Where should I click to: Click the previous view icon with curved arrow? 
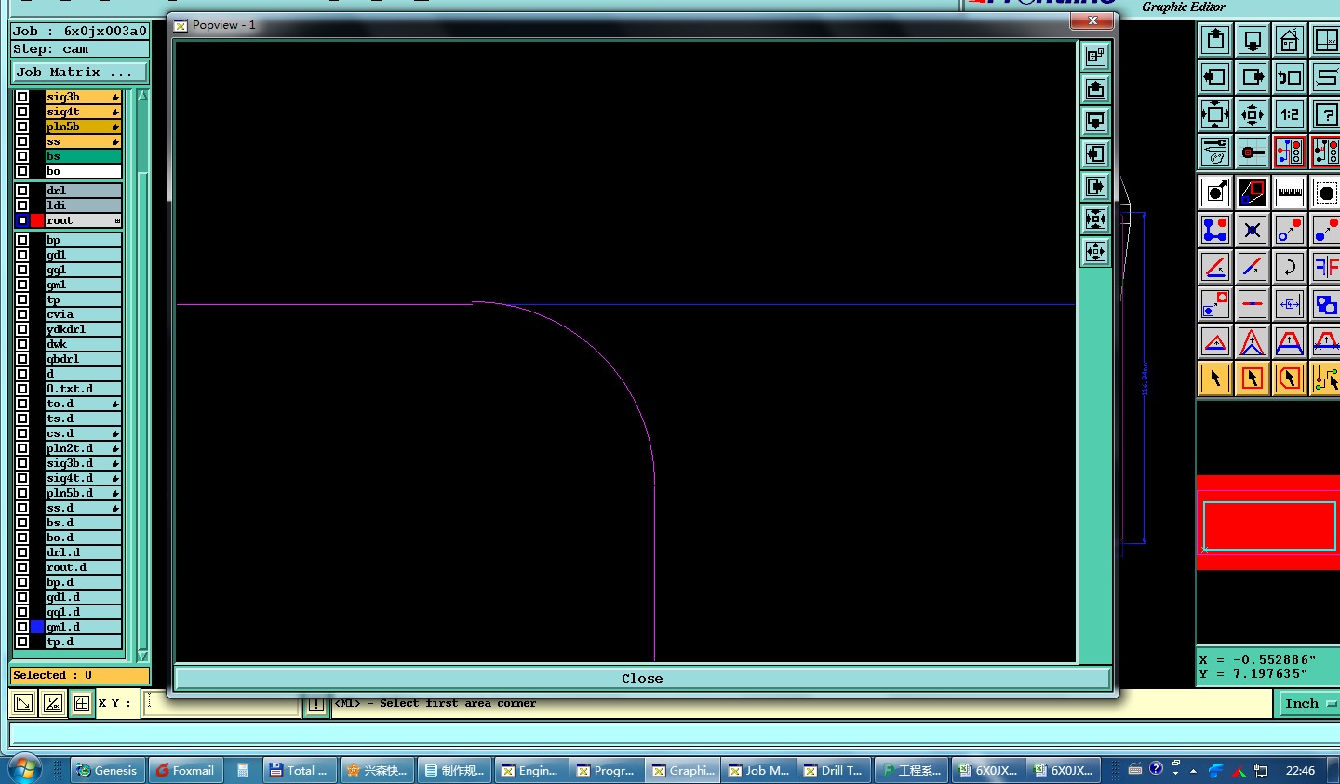pos(1290,77)
